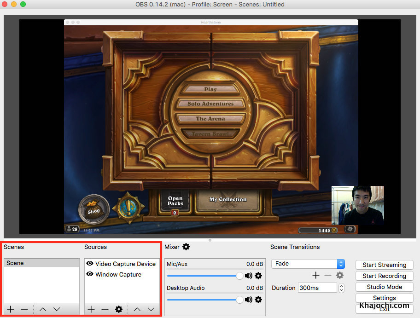Select the Scene entry in Scenes list
Viewport: 420px width, 318px height.
tap(41, 263)
